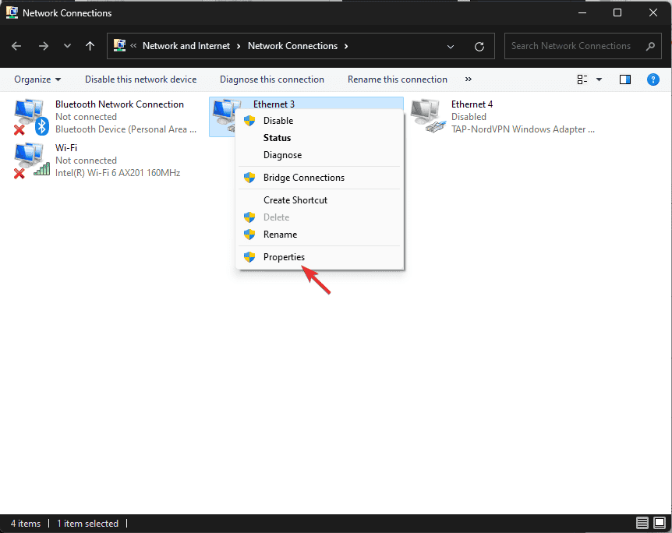Viewport: 672px width, 533px height.
Task: Expand the Organize dropdown
Action: 37,79
